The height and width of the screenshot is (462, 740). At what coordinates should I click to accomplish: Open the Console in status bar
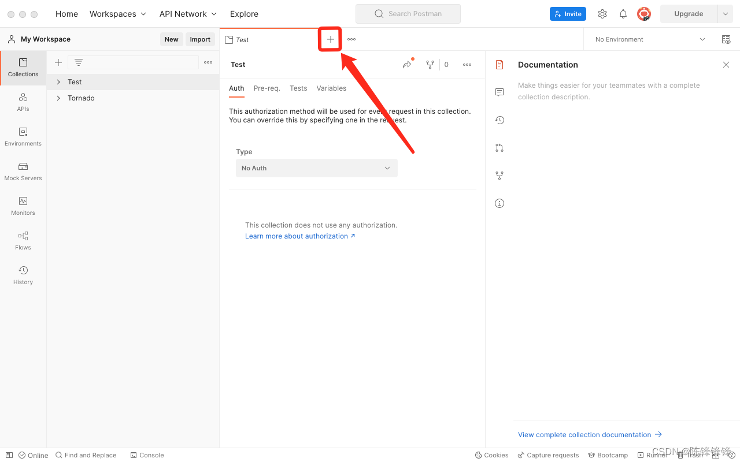click(147, 455)
